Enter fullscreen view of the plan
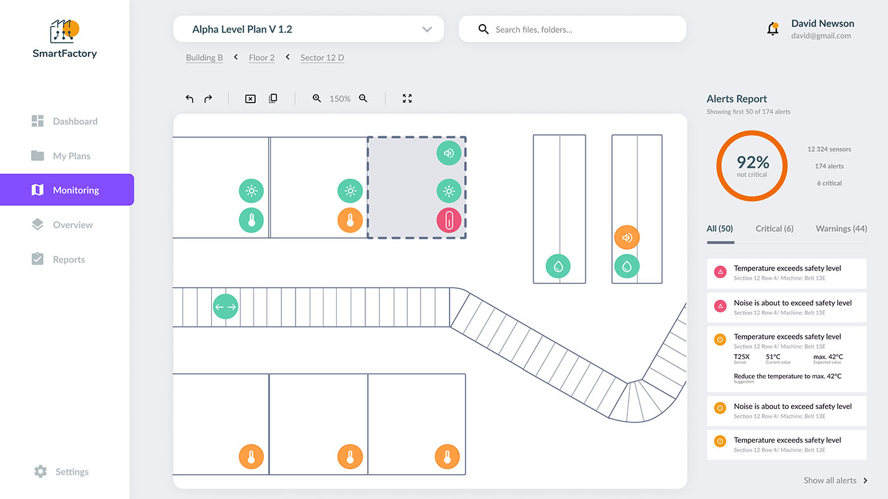 (407, 99)
